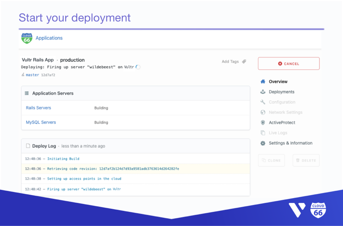This screenshot has width=343, height=226.
Task: Click the Application Servers heading
Action: pyautogui.click(x=53, y=93)
